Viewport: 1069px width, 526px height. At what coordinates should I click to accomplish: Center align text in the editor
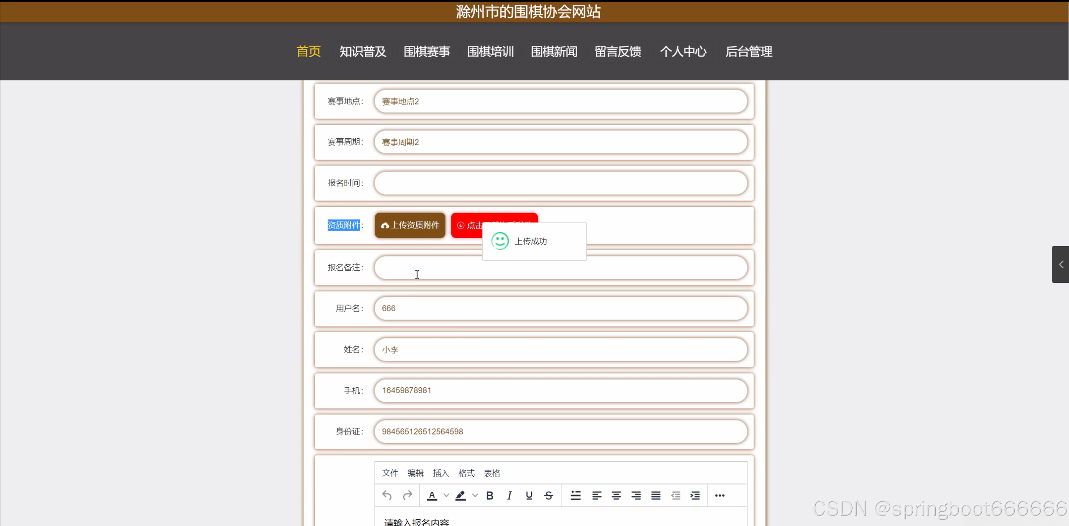coord(616,496)
